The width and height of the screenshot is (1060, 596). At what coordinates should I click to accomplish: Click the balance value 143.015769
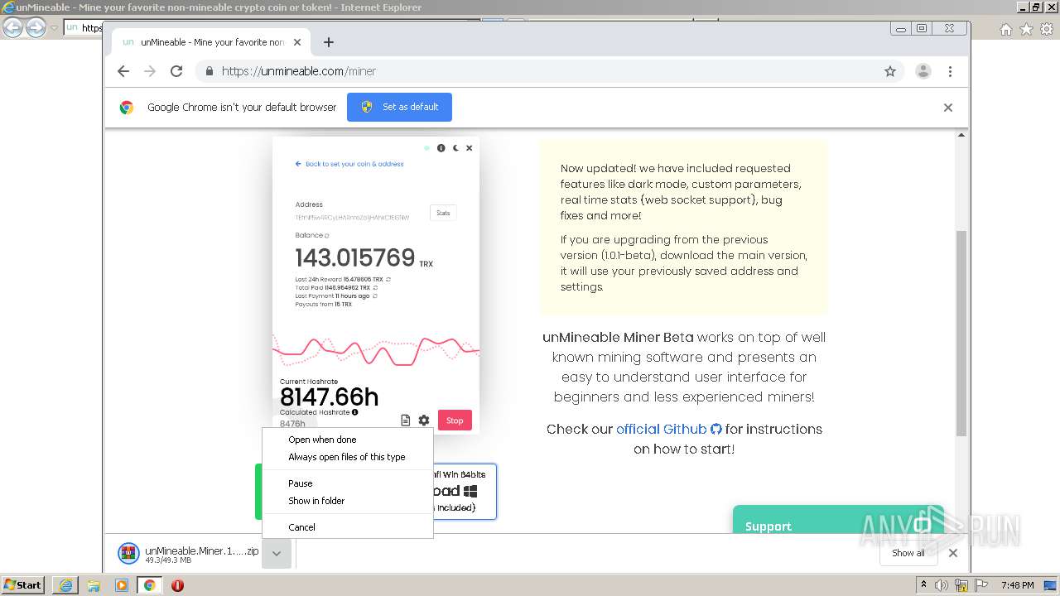click(x=355, y=257)
